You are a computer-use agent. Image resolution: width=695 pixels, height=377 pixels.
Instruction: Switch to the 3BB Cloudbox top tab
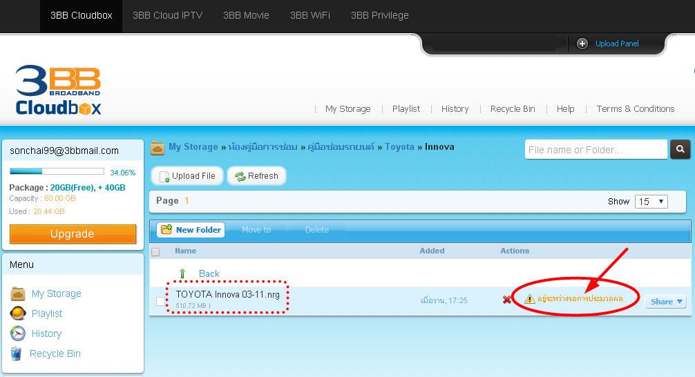point(81,15)
